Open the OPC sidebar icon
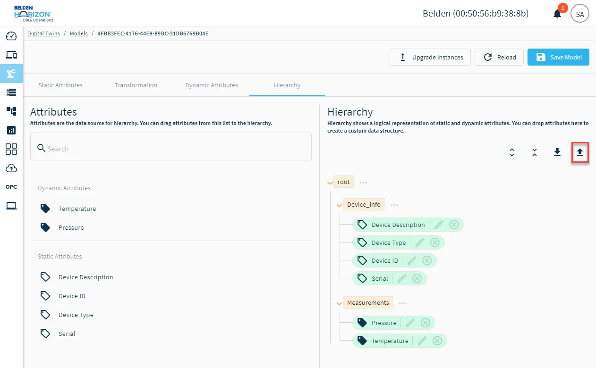Image resolution: width=596 pixels, height=368 pixels. pyautogui.click(x=11, y=187)
